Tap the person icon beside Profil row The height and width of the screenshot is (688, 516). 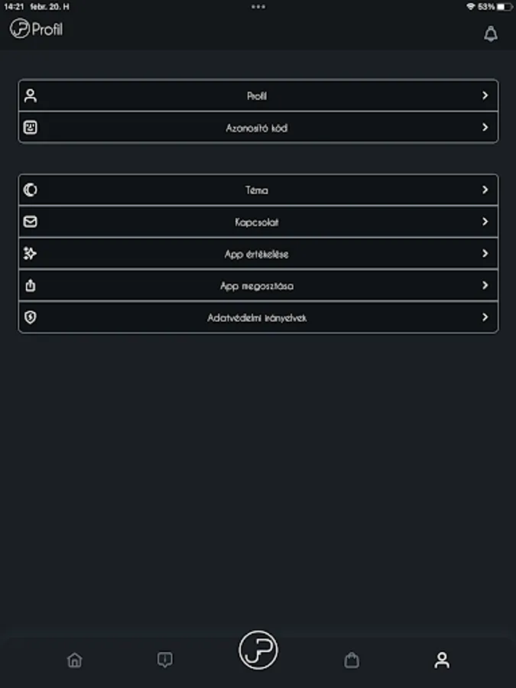pos(29,96)
